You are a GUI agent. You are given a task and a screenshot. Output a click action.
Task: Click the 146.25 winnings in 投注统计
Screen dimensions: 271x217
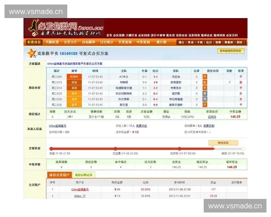pos(235,117)
